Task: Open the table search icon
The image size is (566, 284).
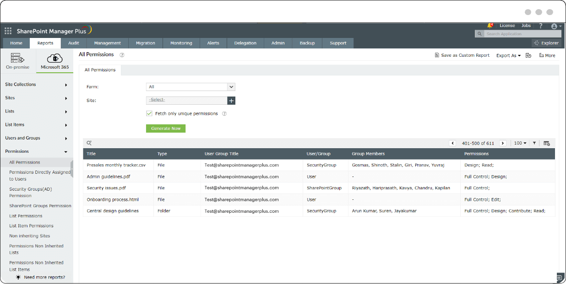Action: click(x=89, y=143)
